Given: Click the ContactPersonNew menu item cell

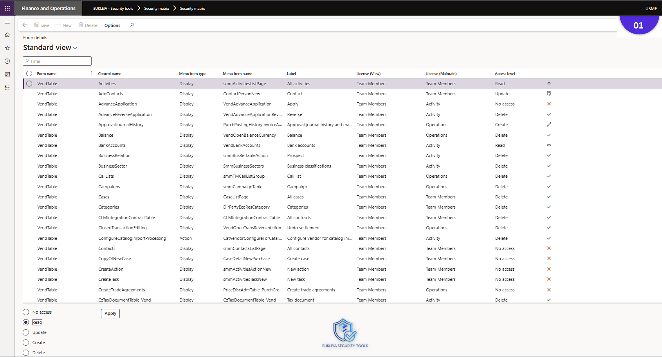Looking at the screenshot, I should tap(242, 94).
